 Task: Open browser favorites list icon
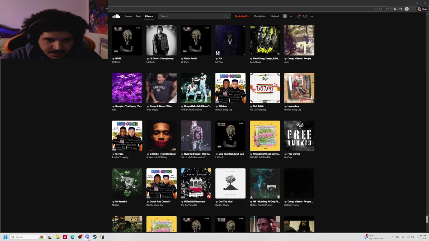[x=401, y=9]
